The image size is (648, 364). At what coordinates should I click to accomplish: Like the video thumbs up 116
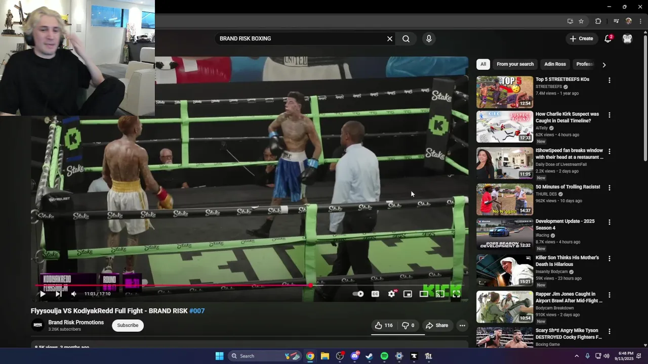coord(384,326)
